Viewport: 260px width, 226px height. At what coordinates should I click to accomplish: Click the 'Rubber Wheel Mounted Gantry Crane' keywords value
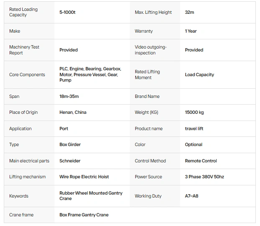coord(91,195)
